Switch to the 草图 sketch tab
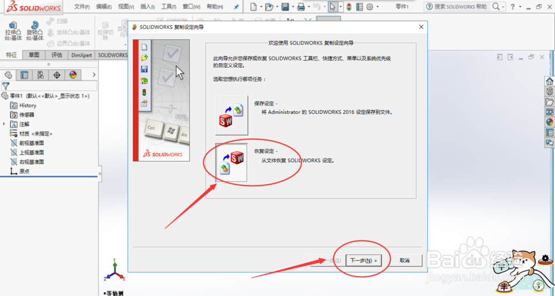 click(34, 55)
